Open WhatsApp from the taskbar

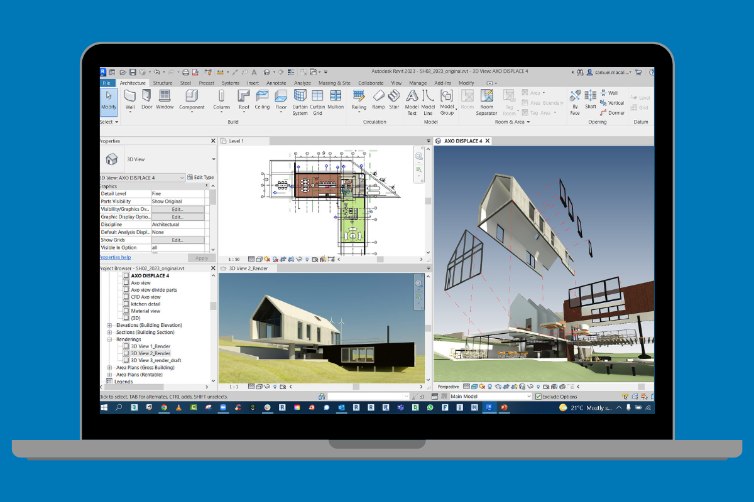click(x=430, y=408)
